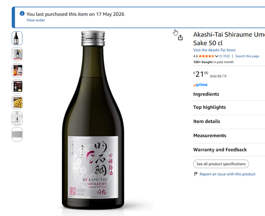Click the See all product specifications button

coord(221,164)
